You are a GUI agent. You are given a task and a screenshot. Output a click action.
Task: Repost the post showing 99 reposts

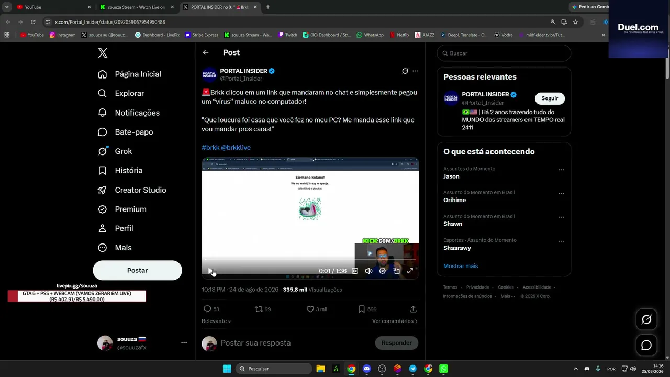click(x=259, y=309)
